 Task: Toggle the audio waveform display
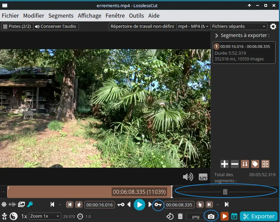tap(13, 204)
